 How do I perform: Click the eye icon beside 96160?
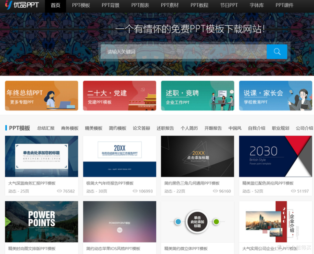215,191
